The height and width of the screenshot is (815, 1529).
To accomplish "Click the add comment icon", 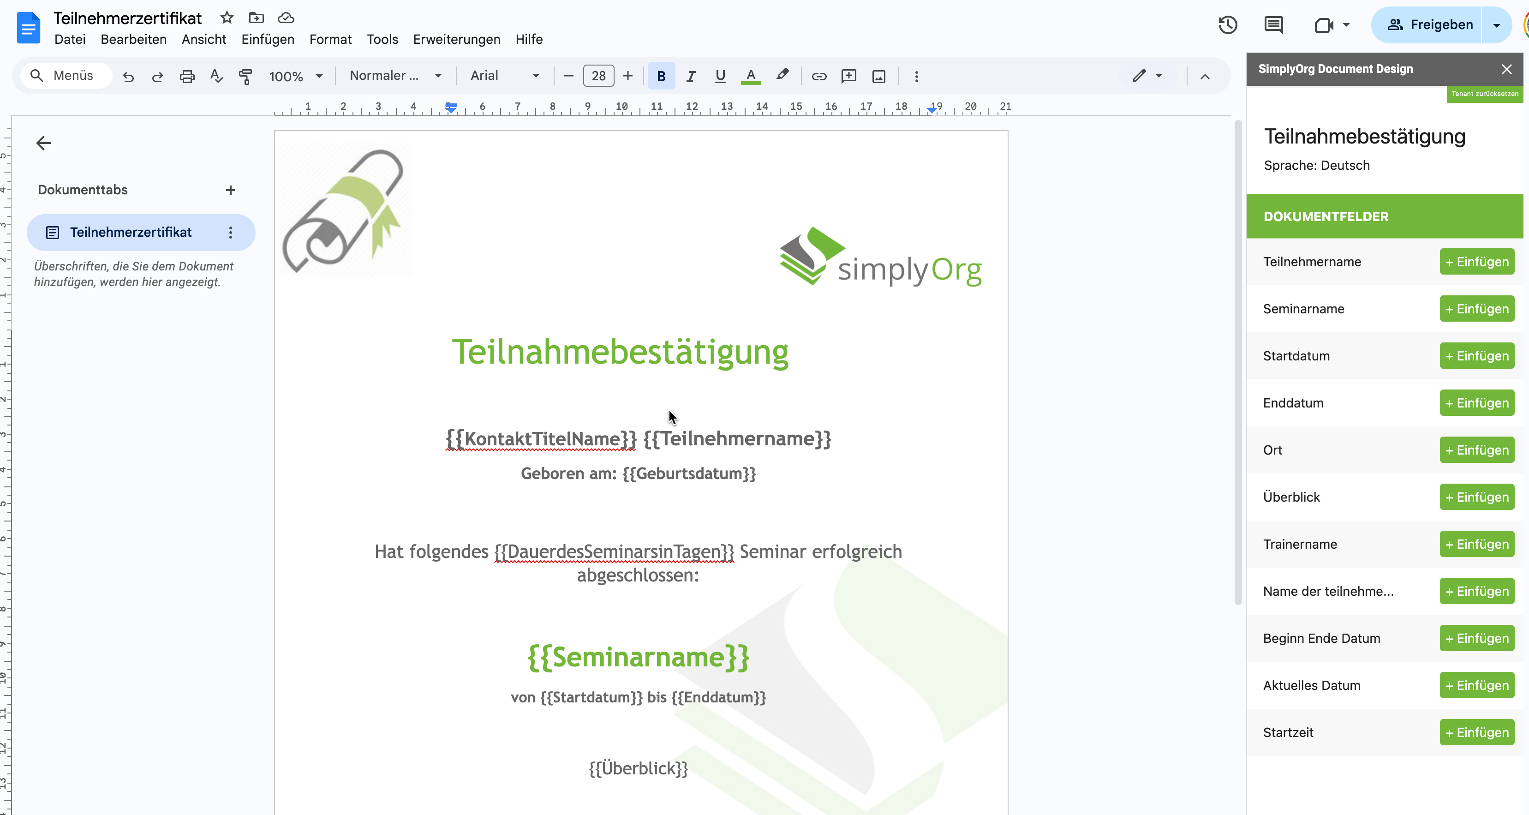I will click(x=849, y=76).
